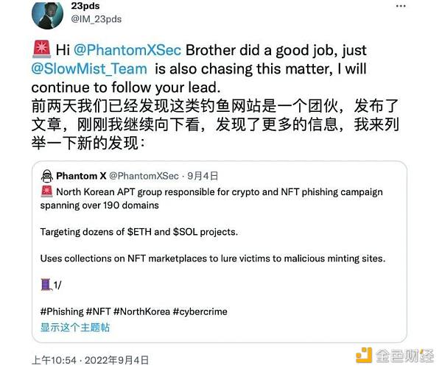
Task: Click the 金色财经 watermark logo
Action: point(395,356)
